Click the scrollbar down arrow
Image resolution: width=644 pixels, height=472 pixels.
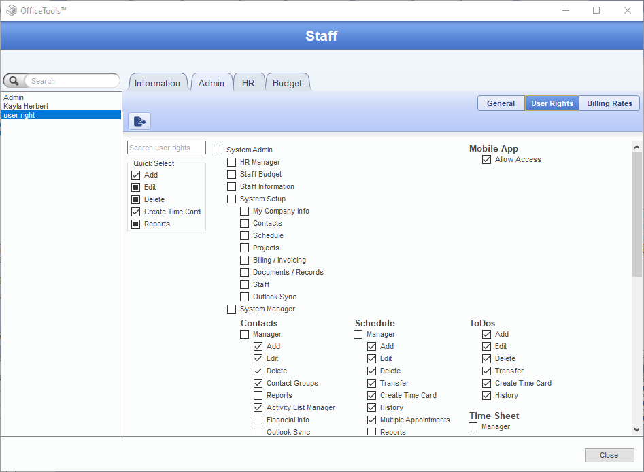coord(637,430)
